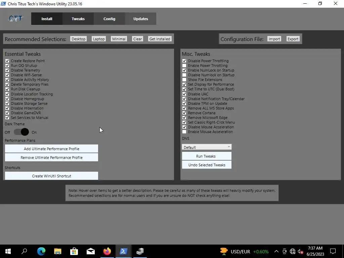
Task: Show hidden tray icons chevron
Action: 276,251
